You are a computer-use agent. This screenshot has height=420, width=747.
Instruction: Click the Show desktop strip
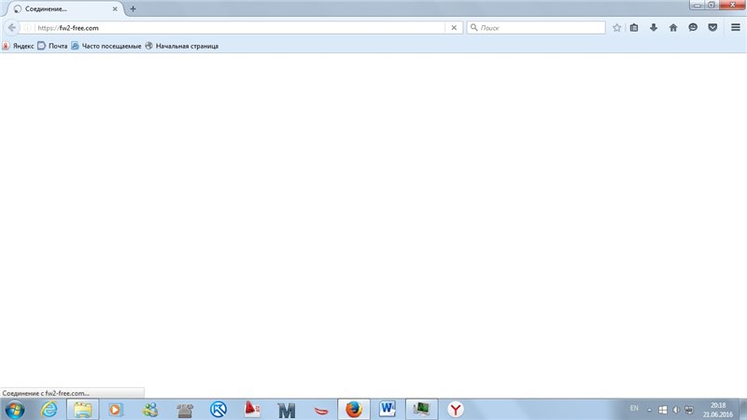coord(743,410)
